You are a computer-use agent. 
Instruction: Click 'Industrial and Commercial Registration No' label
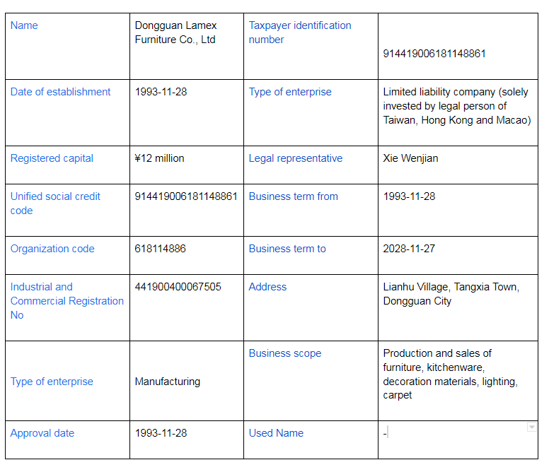67,301
